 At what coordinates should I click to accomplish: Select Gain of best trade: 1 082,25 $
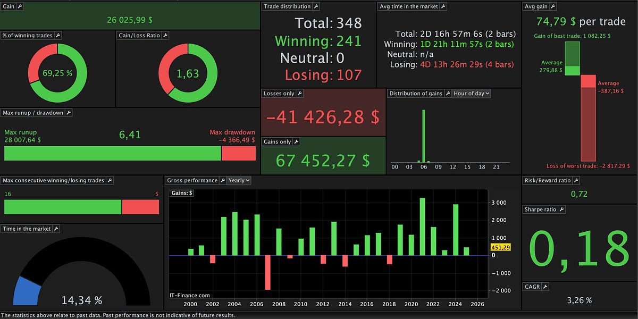tap(572, 36)
